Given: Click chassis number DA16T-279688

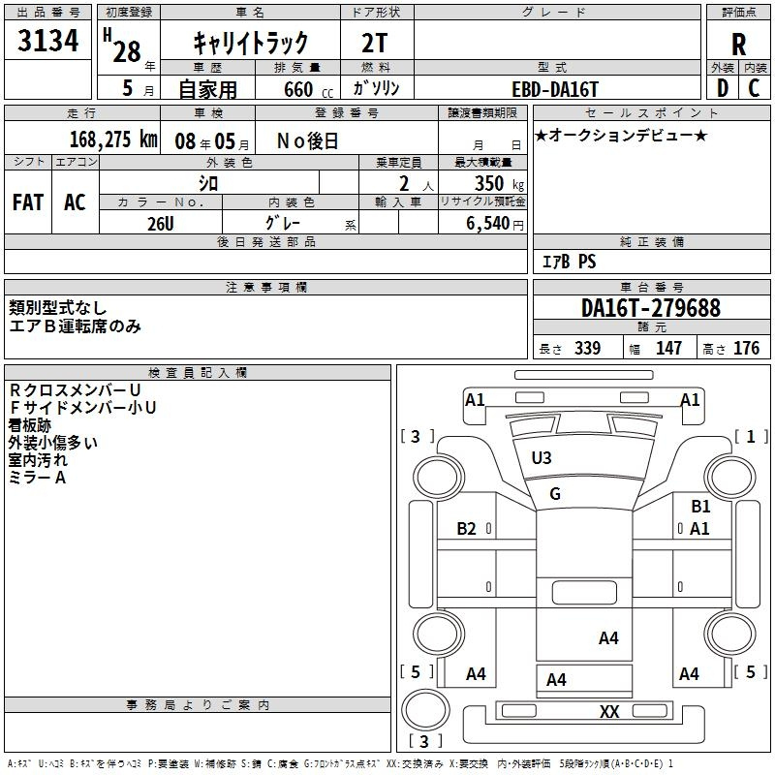Looking at the screenshot, I should tap(651, 308).
